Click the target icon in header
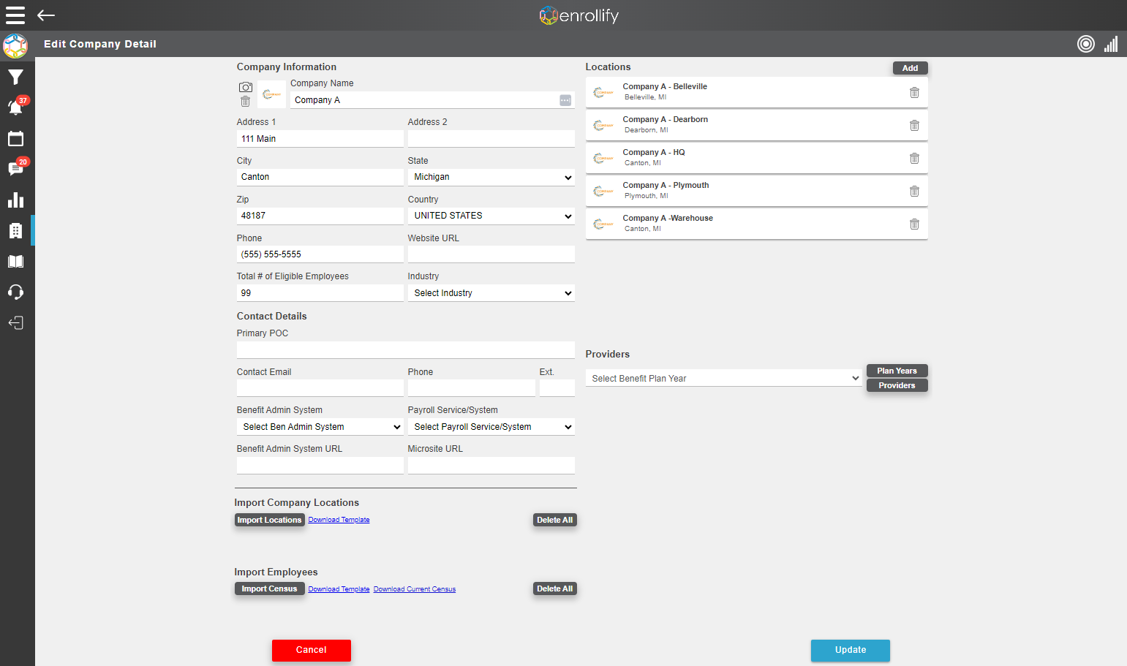The height and width of the screenshot is (666, 1127). pos(1086,44)
